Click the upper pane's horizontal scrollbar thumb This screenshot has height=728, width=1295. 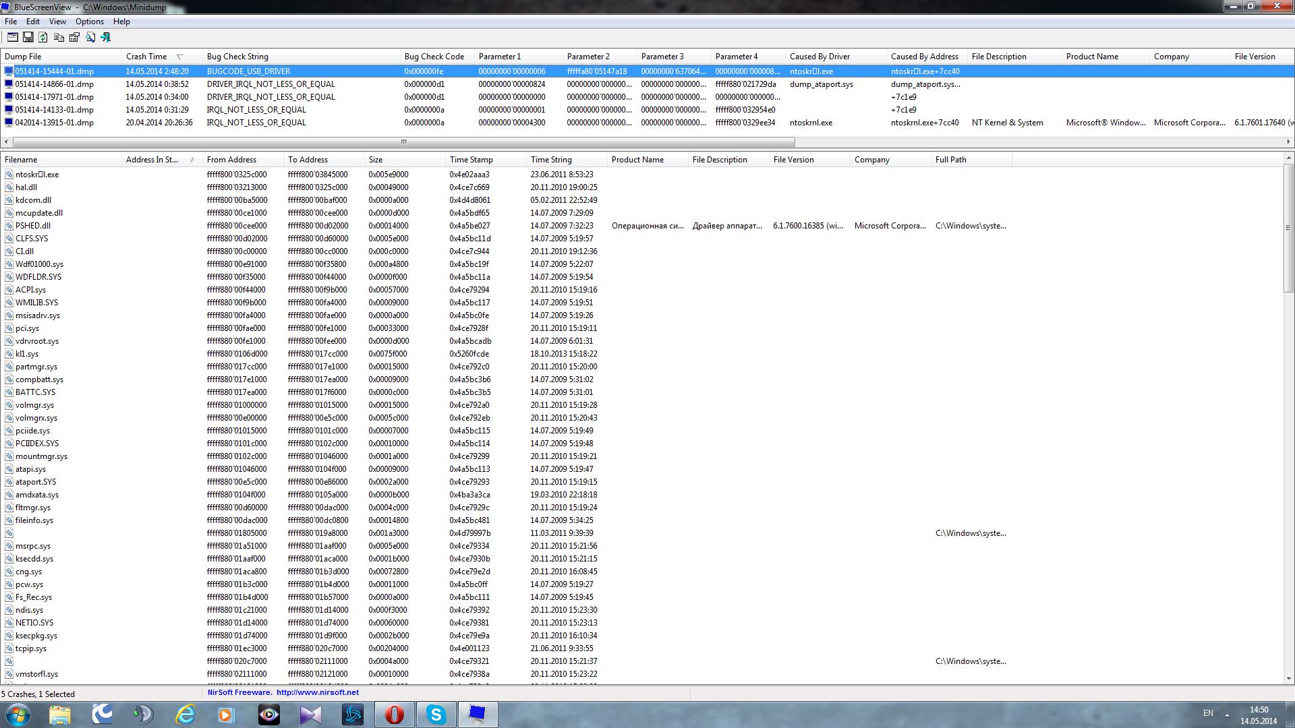403,142
